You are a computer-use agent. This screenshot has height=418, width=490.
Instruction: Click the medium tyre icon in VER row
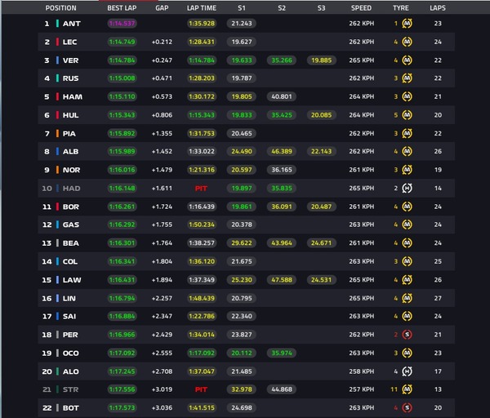pos(407,60)
